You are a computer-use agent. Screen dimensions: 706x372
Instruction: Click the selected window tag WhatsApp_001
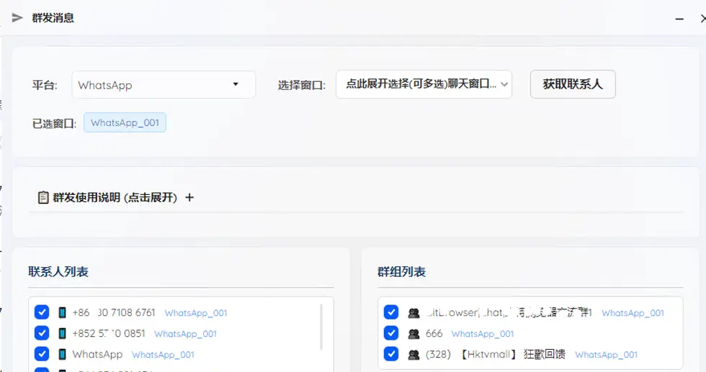125,122
